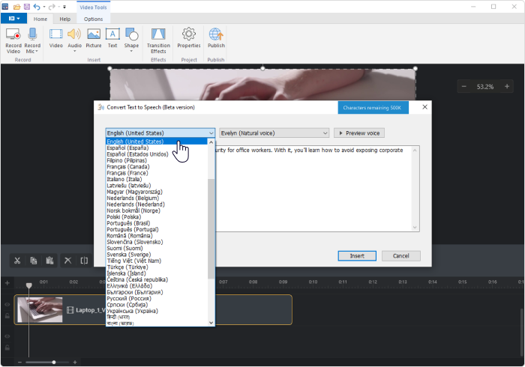Click the Record Video icon
Screen dimensions: 525x367
coord(13,34)
